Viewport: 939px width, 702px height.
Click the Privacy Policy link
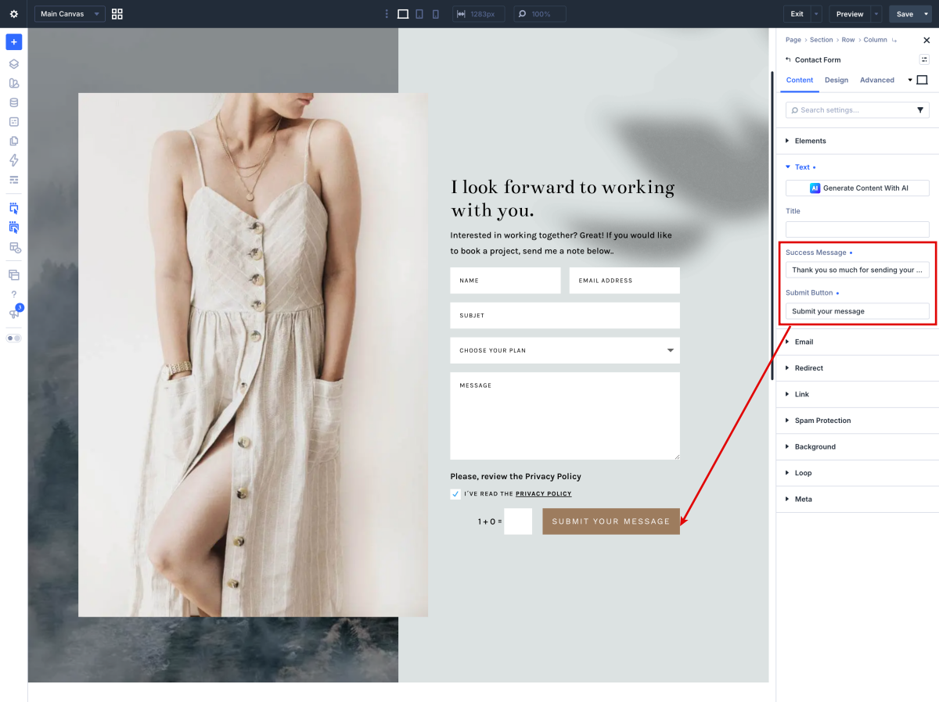543,494
